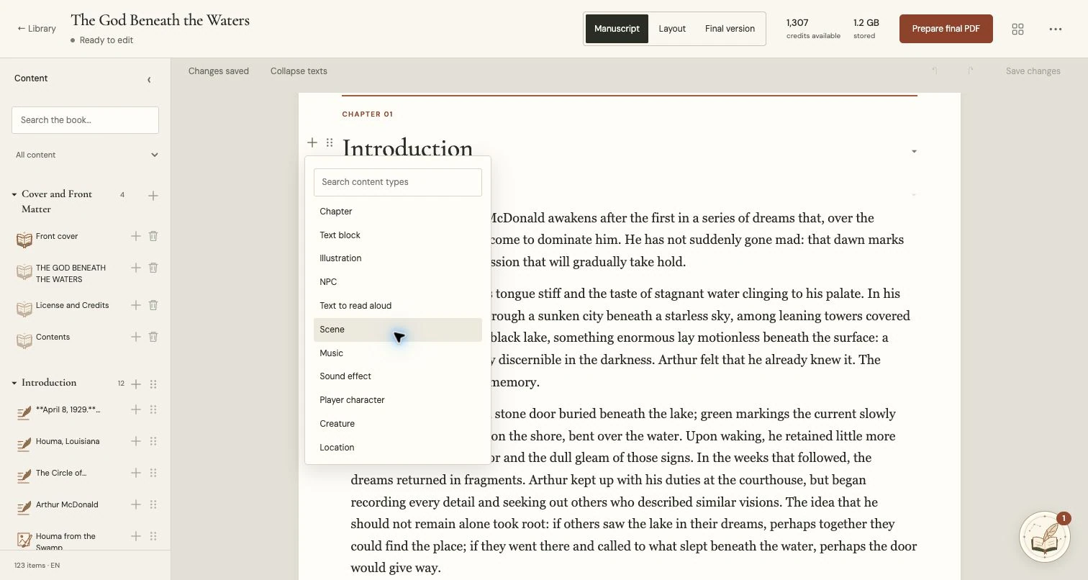Screen dimensions: 1088x580
Task: Click the grid view icon in the header
Action: click(x=1017, y=29)
